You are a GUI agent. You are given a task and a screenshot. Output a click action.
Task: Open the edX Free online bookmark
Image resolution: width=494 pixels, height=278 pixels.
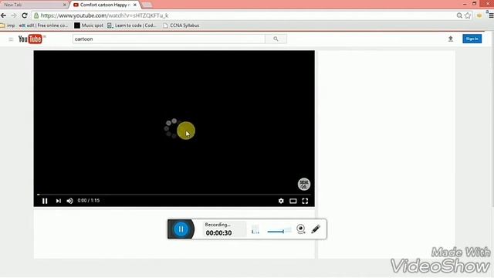43,25
